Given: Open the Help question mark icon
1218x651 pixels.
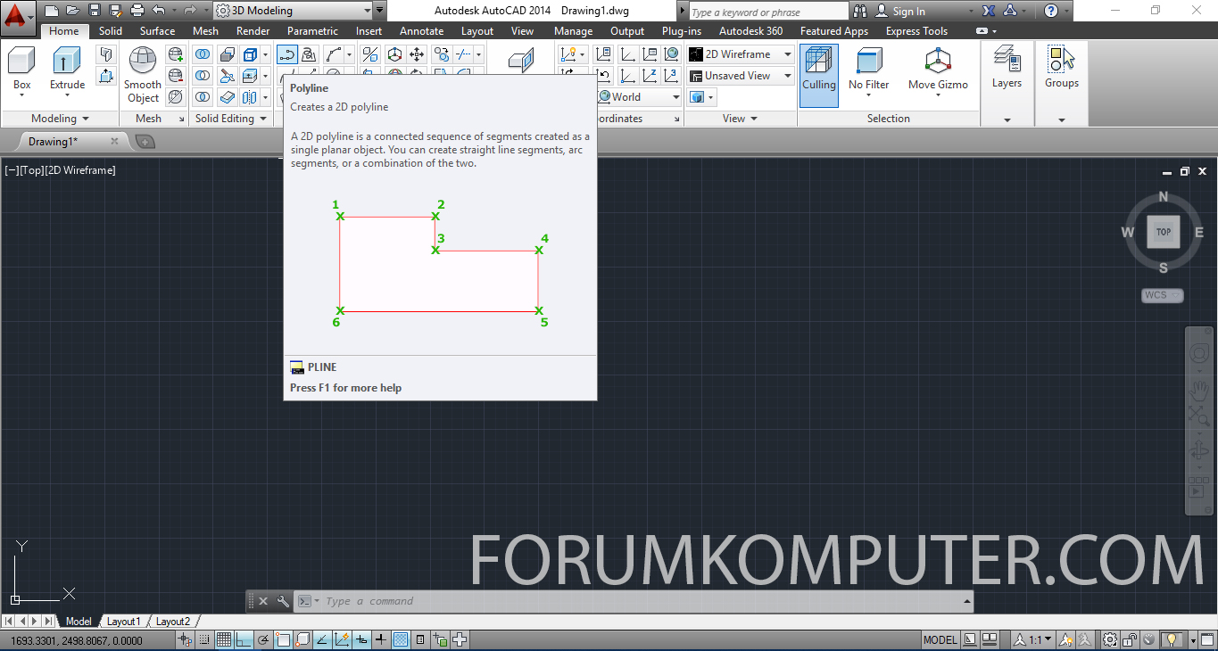Looking at the screenshot, I should 1051,11.
